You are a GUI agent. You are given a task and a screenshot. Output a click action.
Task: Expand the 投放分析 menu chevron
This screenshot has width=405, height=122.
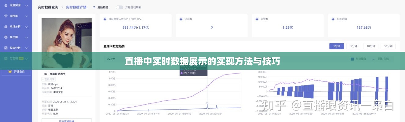[27, 48]
